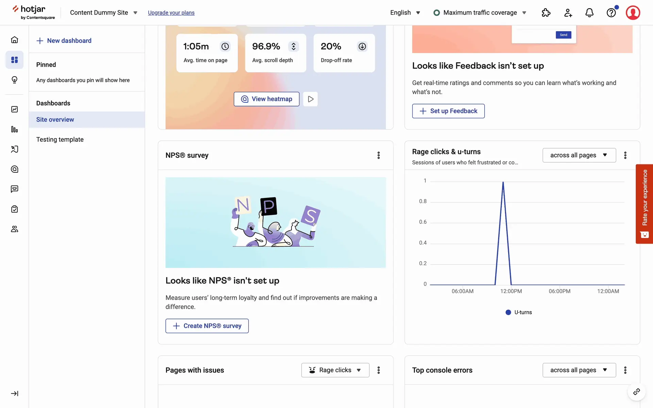Open the Home icon in sidebar
The image size is (653, 408).
click(14, 40)
